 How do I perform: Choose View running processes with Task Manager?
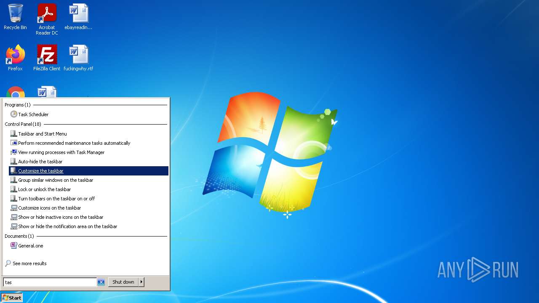tap(88, 152)
